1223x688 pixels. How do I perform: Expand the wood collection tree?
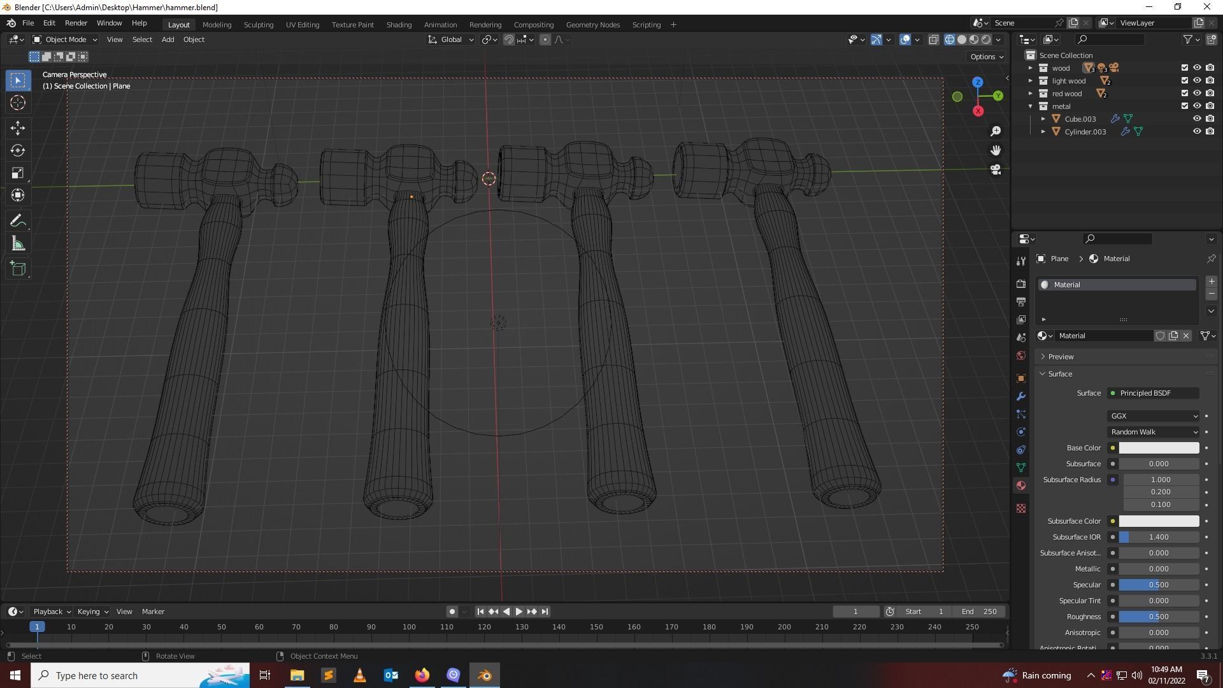[1031, 68]
